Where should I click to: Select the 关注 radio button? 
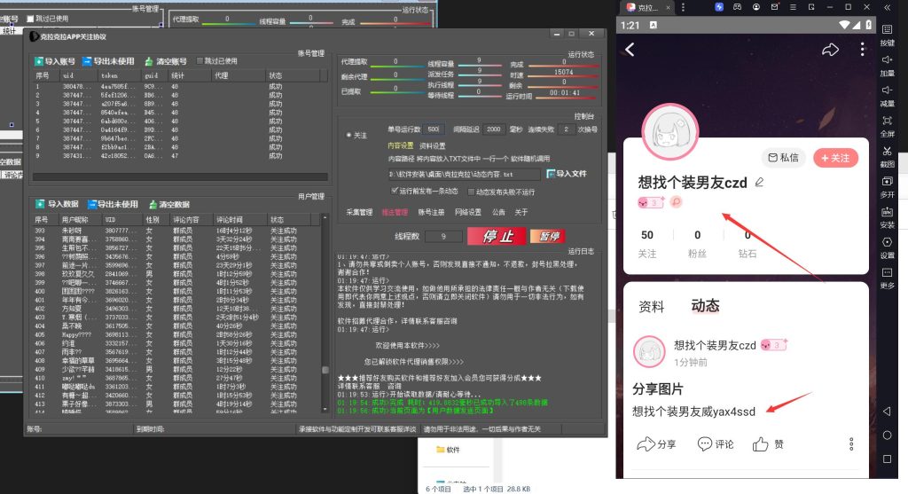348,136
